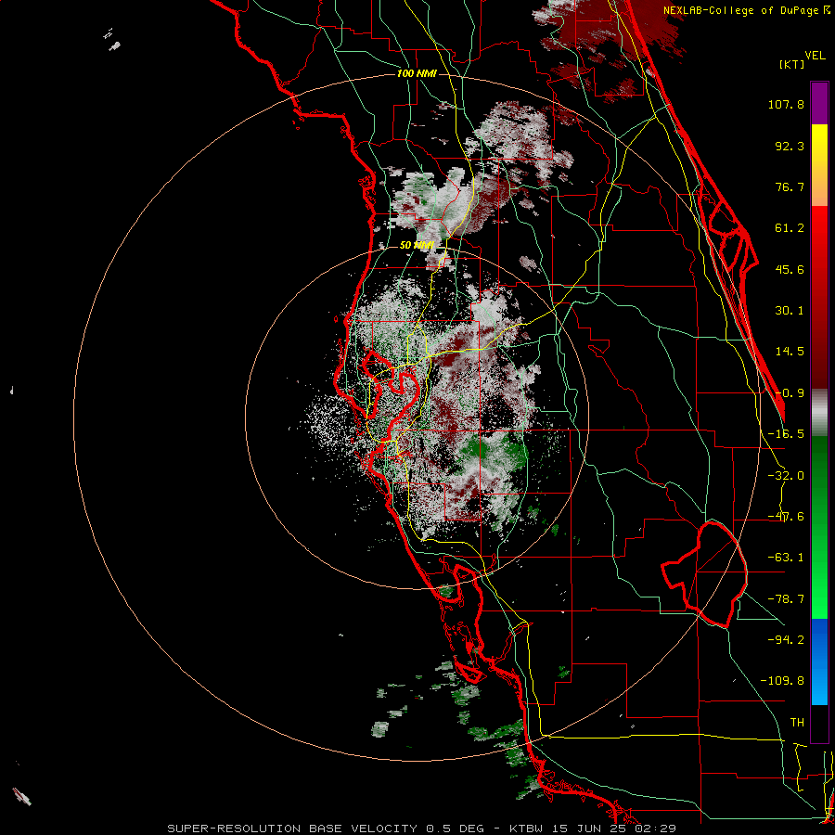Click the [KT] units label
This screenshot has height=835, width=835.
[792, 64]
